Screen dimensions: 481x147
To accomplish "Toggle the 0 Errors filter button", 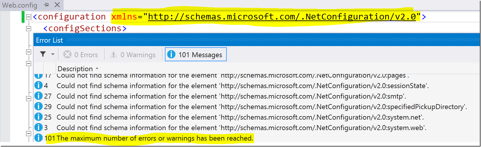I will (81, 55).
